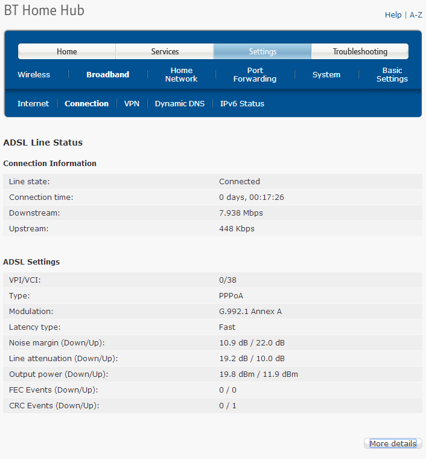Viewport: 426px width, 459px height.
Task: Select the Settings tab
Action: pos(262,51)
